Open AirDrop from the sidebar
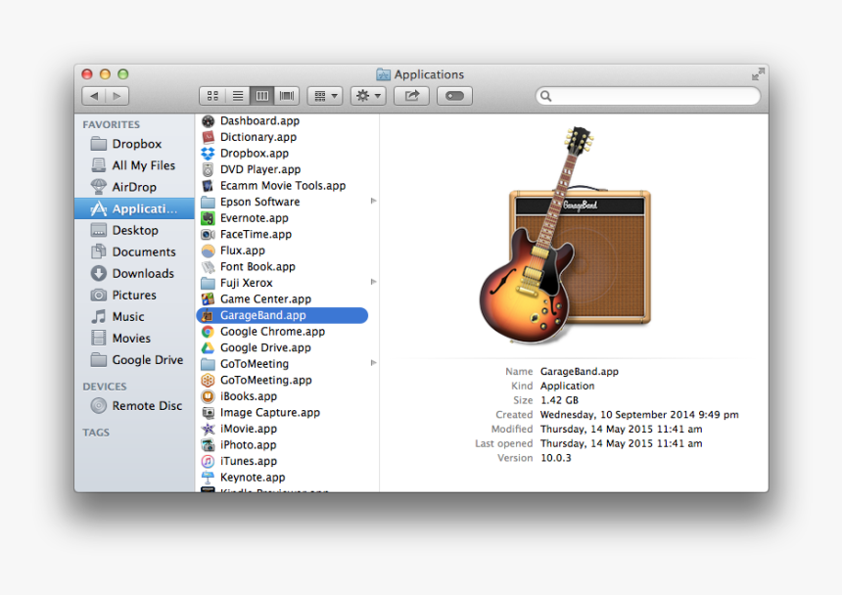The image size is (842, 595). click(134, 187)
